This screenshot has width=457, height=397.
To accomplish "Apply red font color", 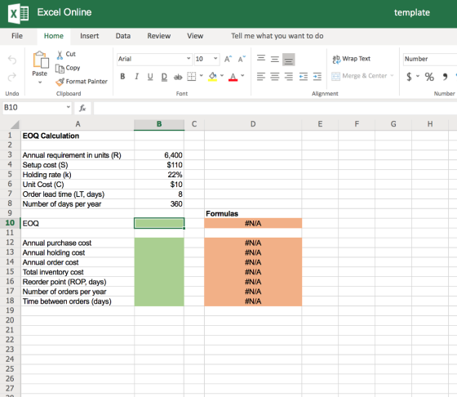I will 233,77.
